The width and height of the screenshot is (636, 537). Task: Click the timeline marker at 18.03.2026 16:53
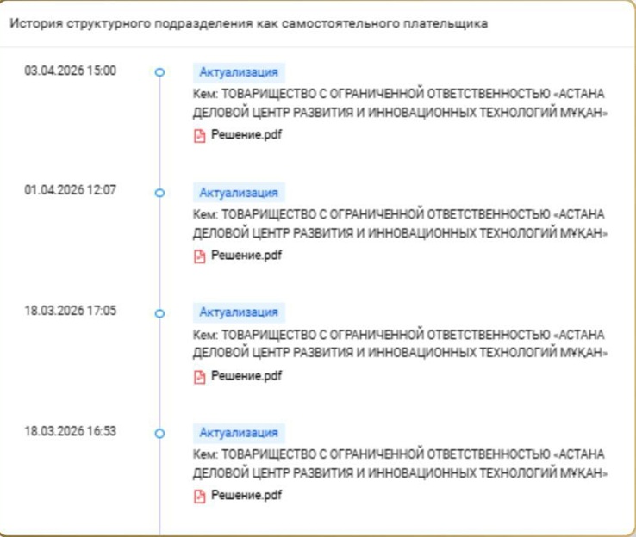point(159,433)
